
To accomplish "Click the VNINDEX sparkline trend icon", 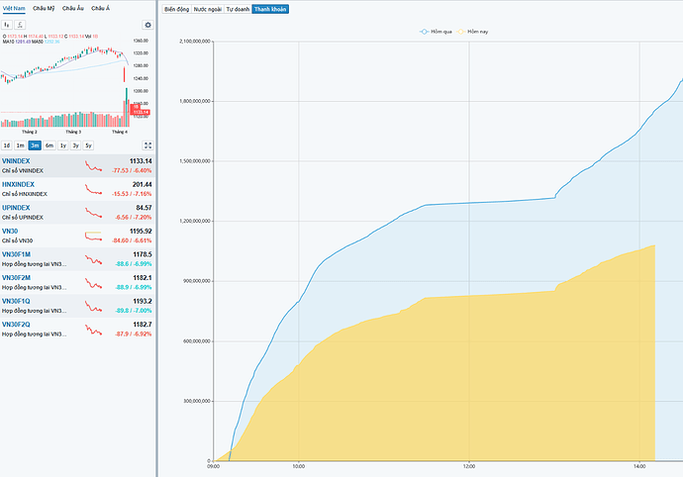I will point(94,165).
